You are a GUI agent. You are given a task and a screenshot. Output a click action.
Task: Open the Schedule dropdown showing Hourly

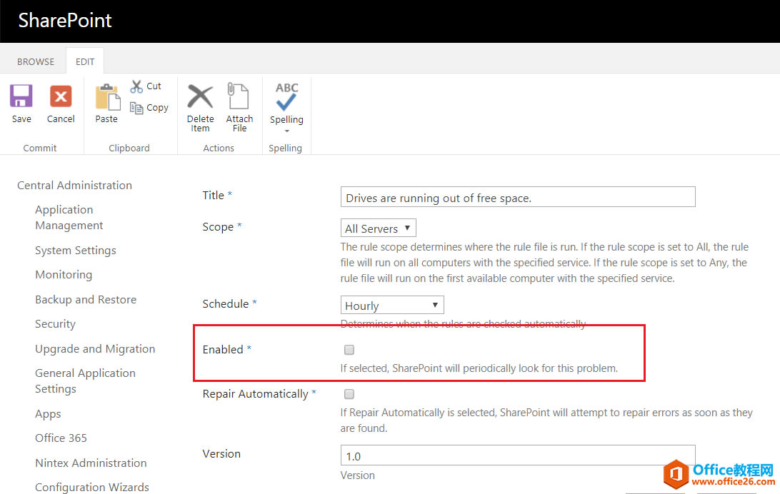pos(391,304)
